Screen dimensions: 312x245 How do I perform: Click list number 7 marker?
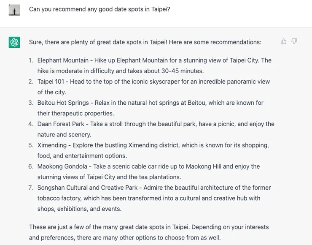[31, 188]
